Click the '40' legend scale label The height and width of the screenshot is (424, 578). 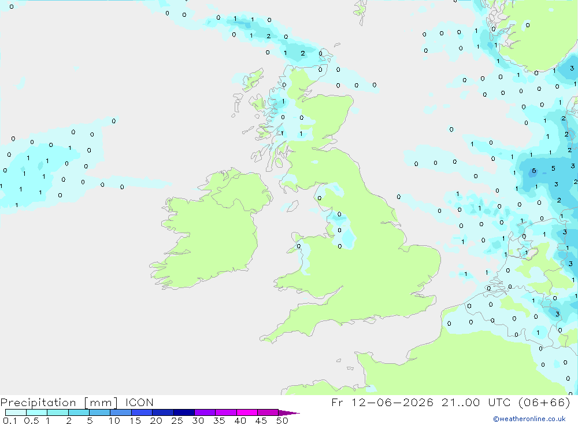pyautogui.click(x=240, y=421)
